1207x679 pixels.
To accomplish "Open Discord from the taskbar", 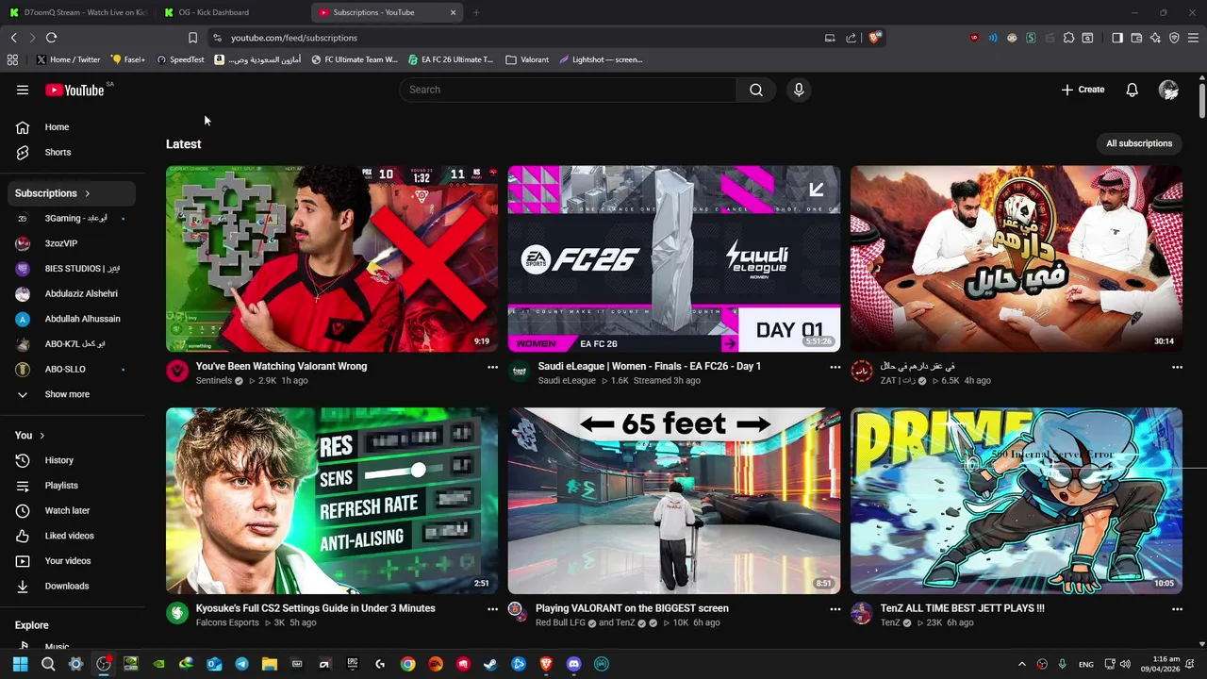I will pos(573,664).
